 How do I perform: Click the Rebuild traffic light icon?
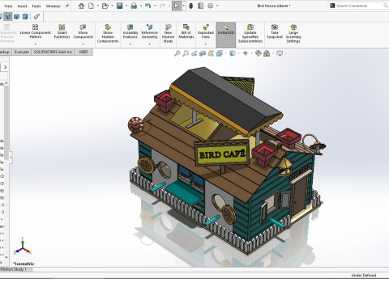[190, 6]
